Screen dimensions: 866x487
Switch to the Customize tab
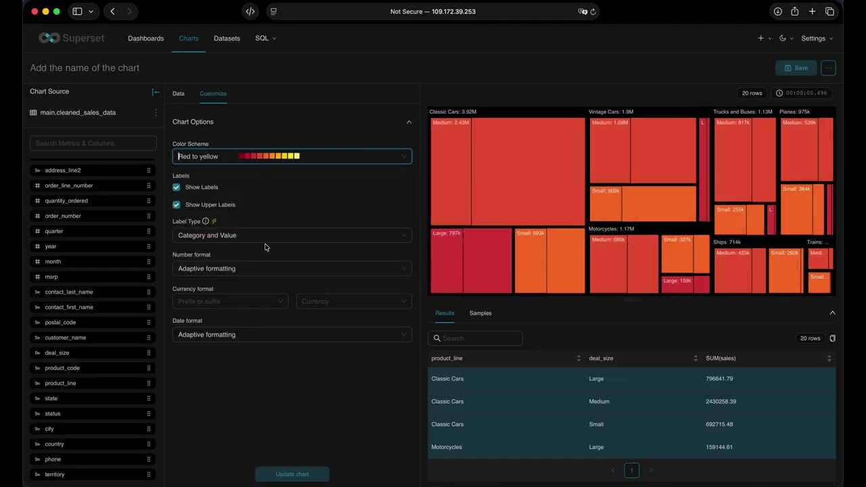pyautogui.click(x=213, y=93)
